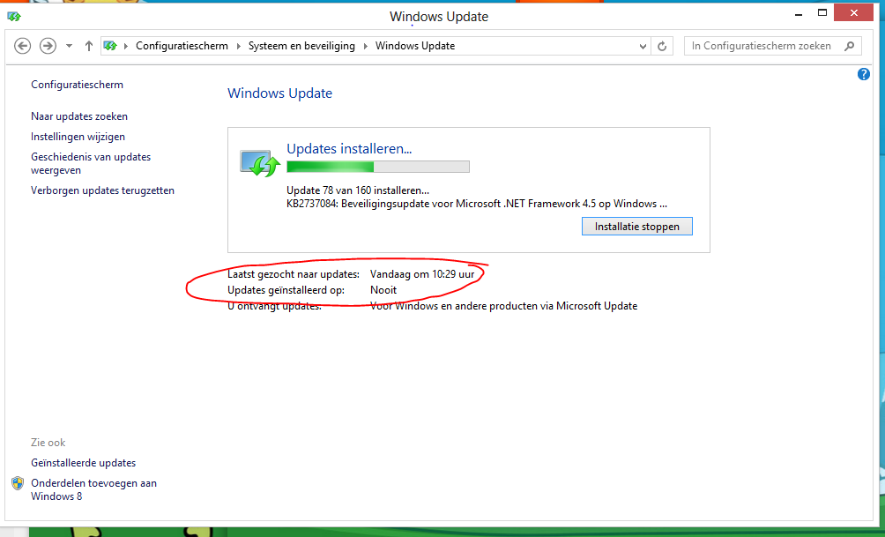Open the address bar history dropdown

(643, 47)
